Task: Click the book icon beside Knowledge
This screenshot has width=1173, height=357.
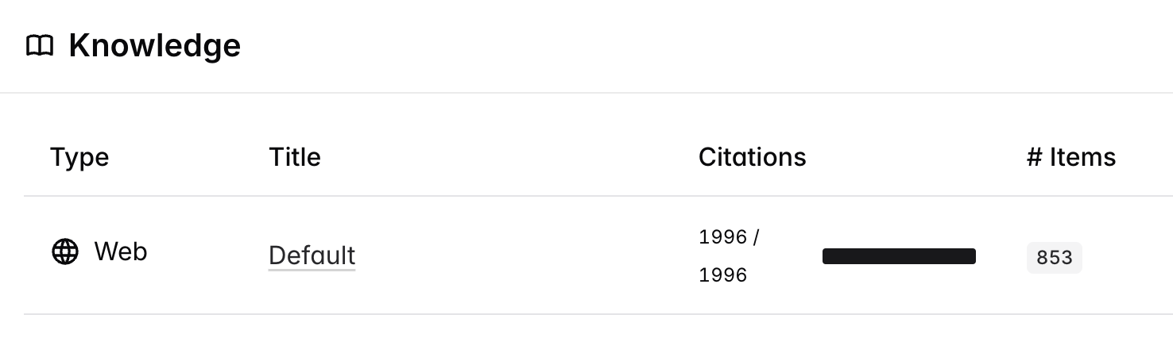Action: [x=40, y=47]
